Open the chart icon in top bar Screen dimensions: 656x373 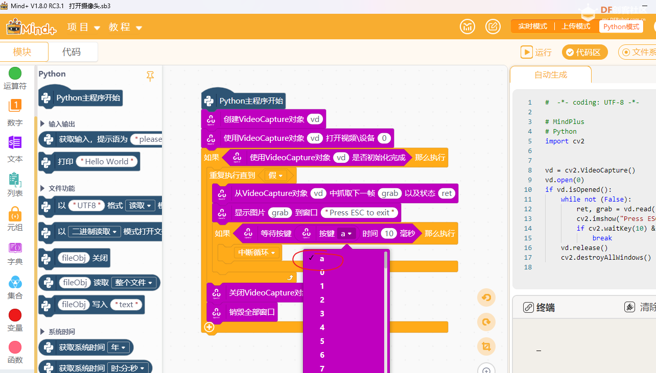click(x=467, y=27)
